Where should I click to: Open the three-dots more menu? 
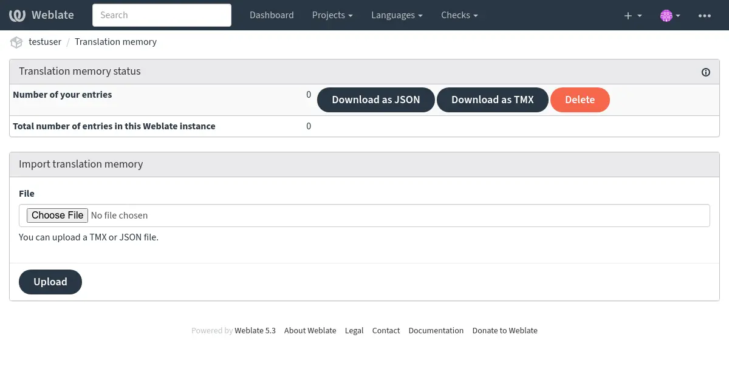pyautogui.click(x=705, y=15)
